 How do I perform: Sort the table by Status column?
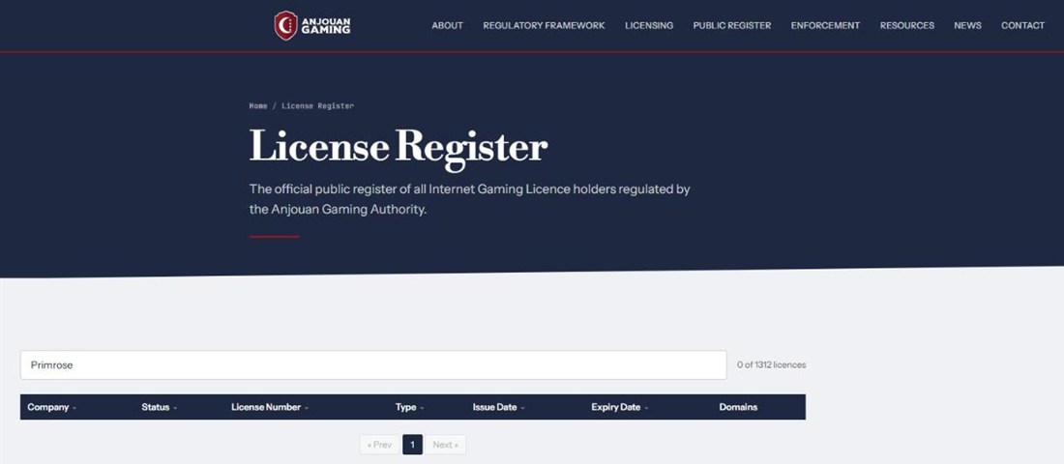pyautogui.click(x=160, y=407)
